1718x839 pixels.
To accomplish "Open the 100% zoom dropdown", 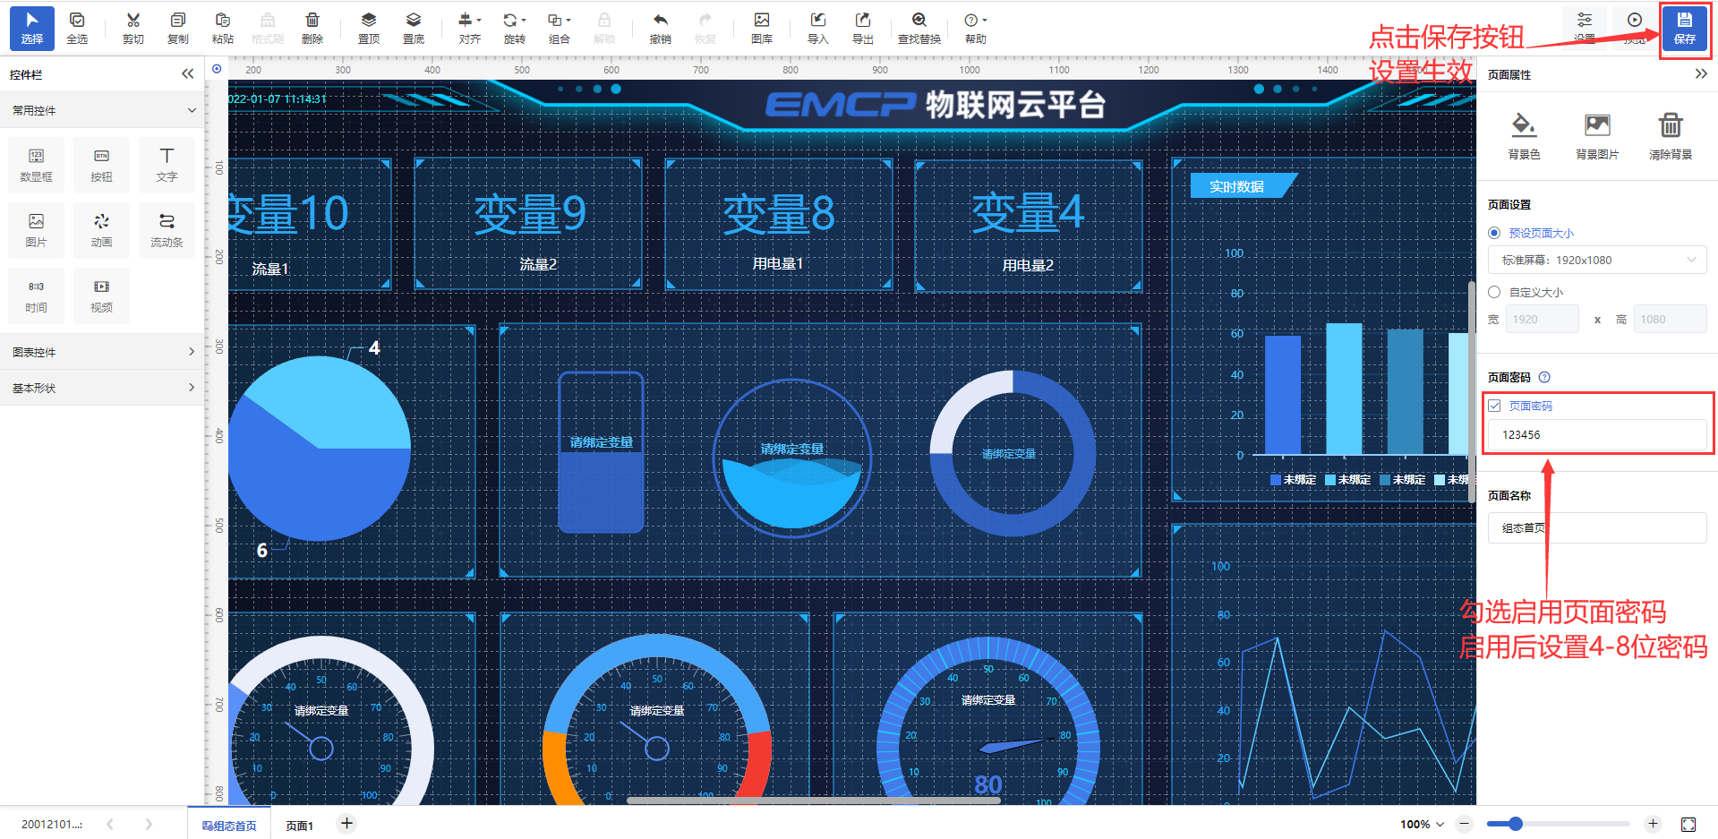I will [1422, 824].
